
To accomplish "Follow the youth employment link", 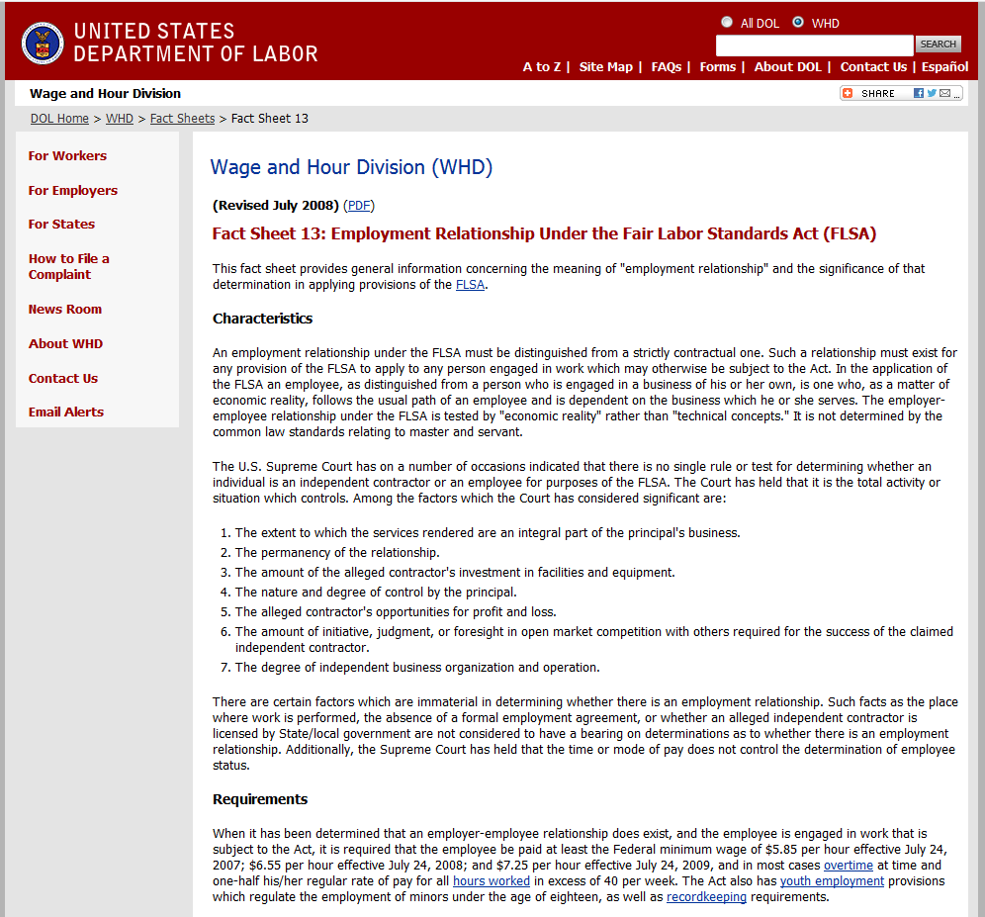I will click(x=832, y=881).
